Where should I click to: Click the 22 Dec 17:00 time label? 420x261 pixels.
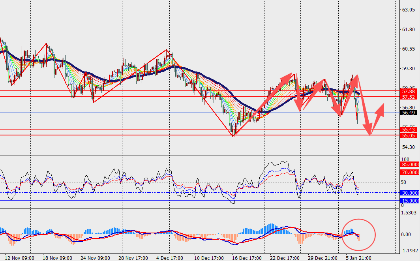coord(285,258)
